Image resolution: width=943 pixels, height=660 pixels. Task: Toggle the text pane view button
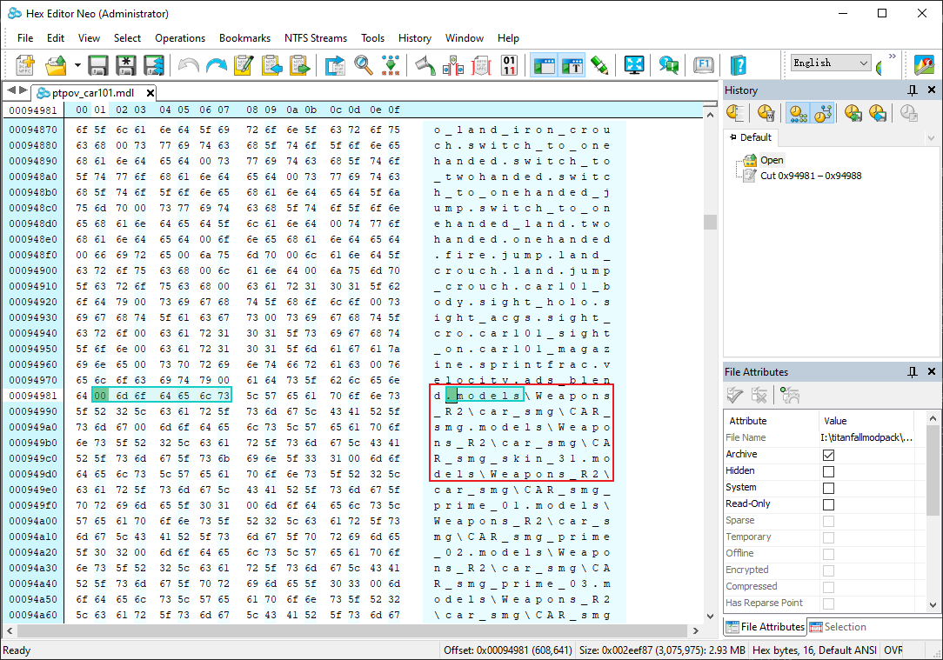point(572,65)
